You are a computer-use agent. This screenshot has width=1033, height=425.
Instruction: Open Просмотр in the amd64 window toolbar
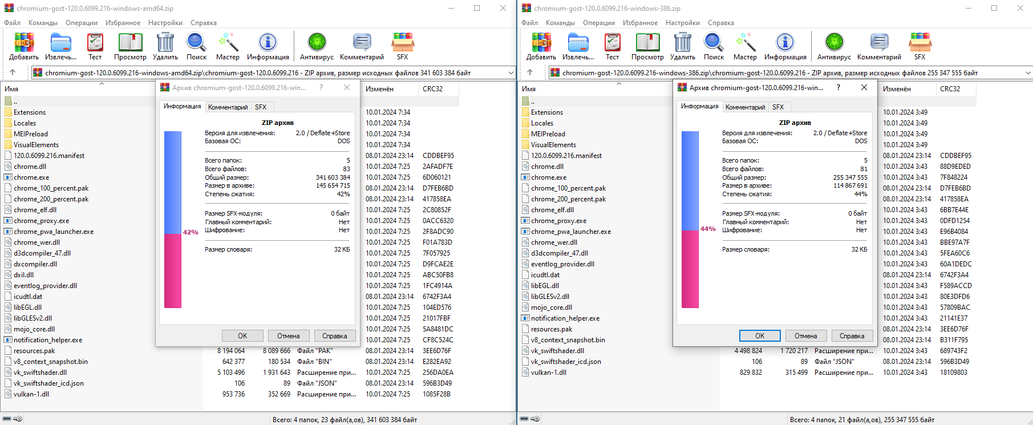pos(130,46)
